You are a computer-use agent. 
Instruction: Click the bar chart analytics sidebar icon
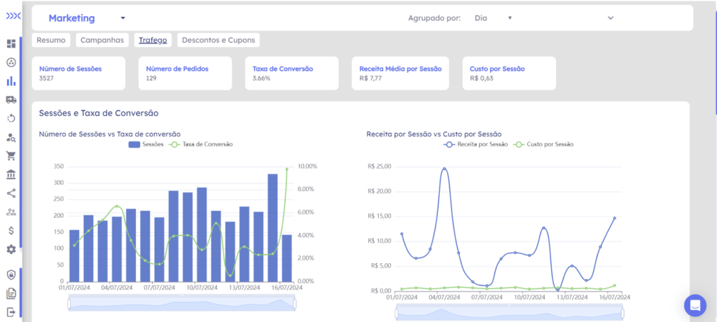coord(11,81)
